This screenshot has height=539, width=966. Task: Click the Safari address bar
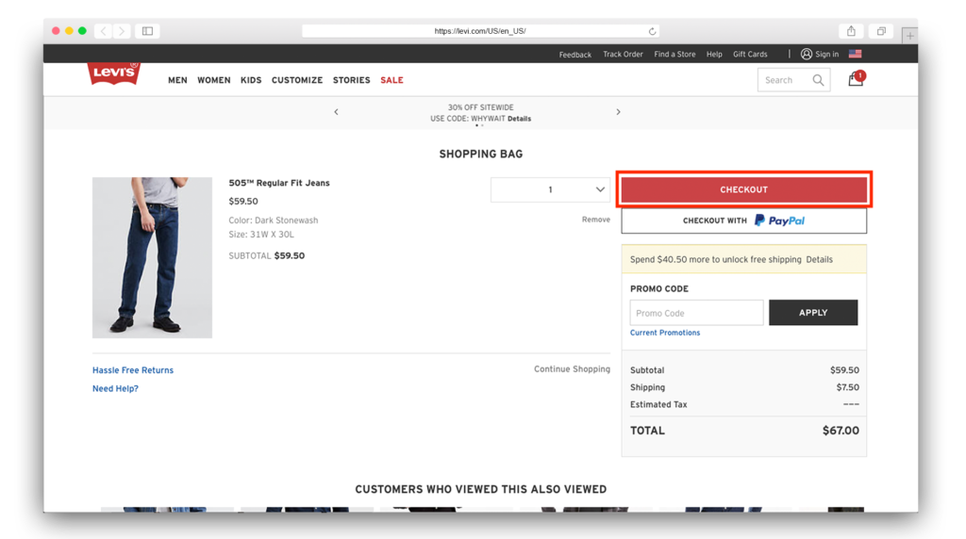point(480,31)
